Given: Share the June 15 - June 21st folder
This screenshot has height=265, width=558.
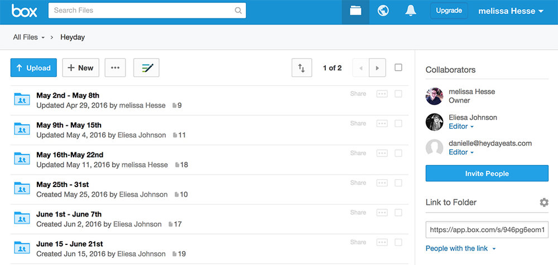Looking at the screenshot, I should [x=358, y=242].
